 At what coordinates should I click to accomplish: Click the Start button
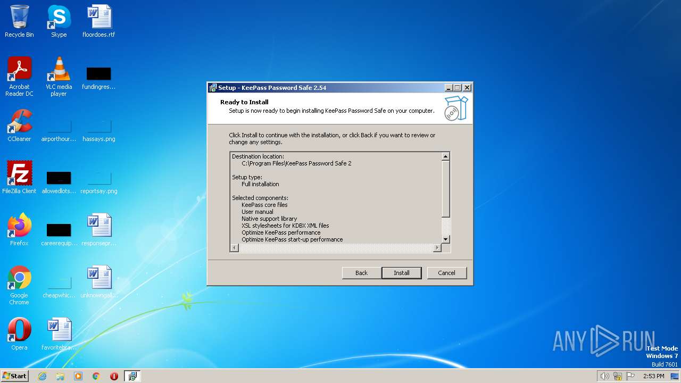pos(14,376)
